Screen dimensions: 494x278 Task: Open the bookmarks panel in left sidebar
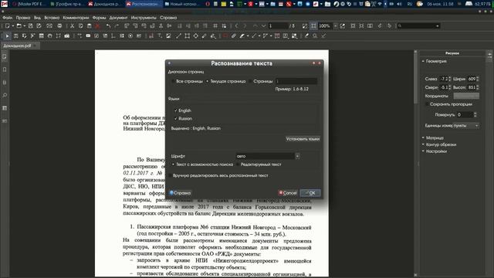5,69
